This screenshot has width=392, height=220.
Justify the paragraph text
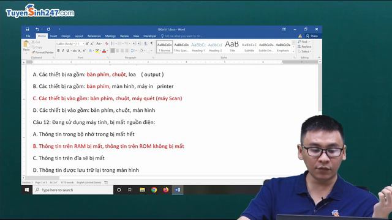pos(127,51)
